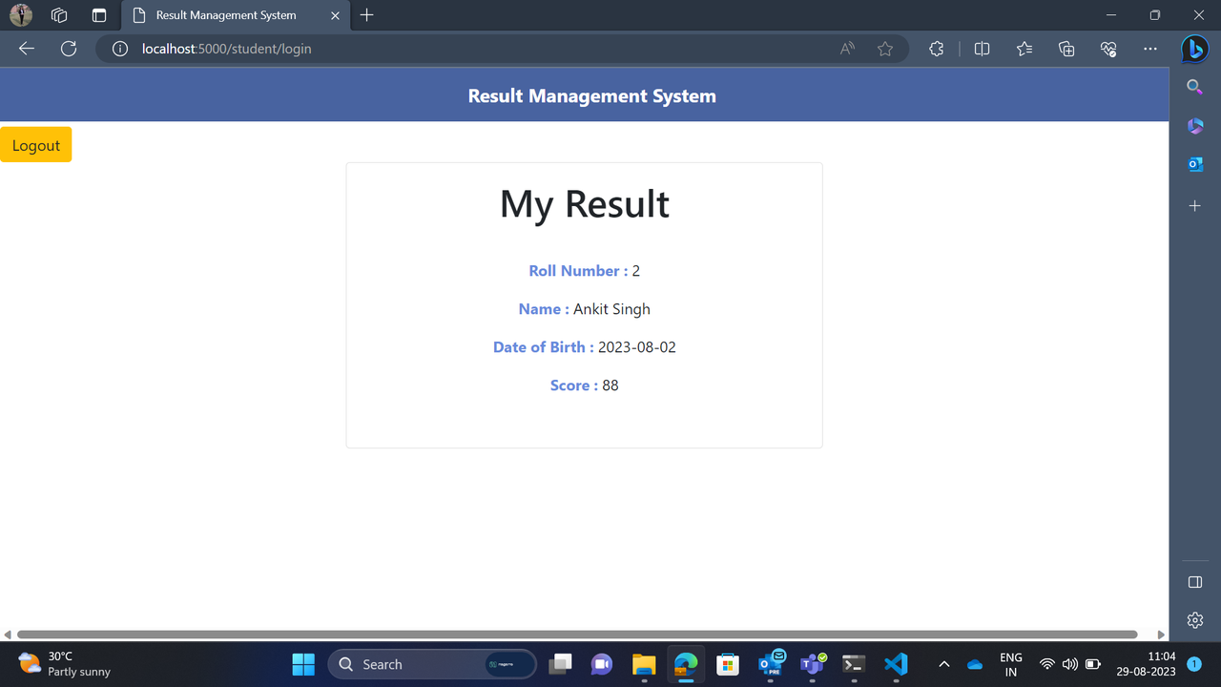The image size is (1221, 687).
Task: Open Browser essentials in the toolbar
Action: point(1107,49)
